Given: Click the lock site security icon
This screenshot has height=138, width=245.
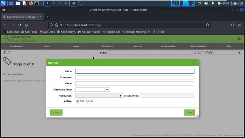Looking at the screenshot, I should point(56,25).
